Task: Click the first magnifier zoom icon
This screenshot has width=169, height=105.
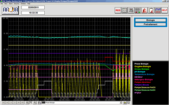Action: tap(27, 103)
